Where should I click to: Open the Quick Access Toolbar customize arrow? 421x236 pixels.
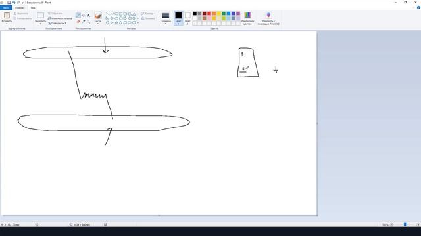(x=22, y=3)
